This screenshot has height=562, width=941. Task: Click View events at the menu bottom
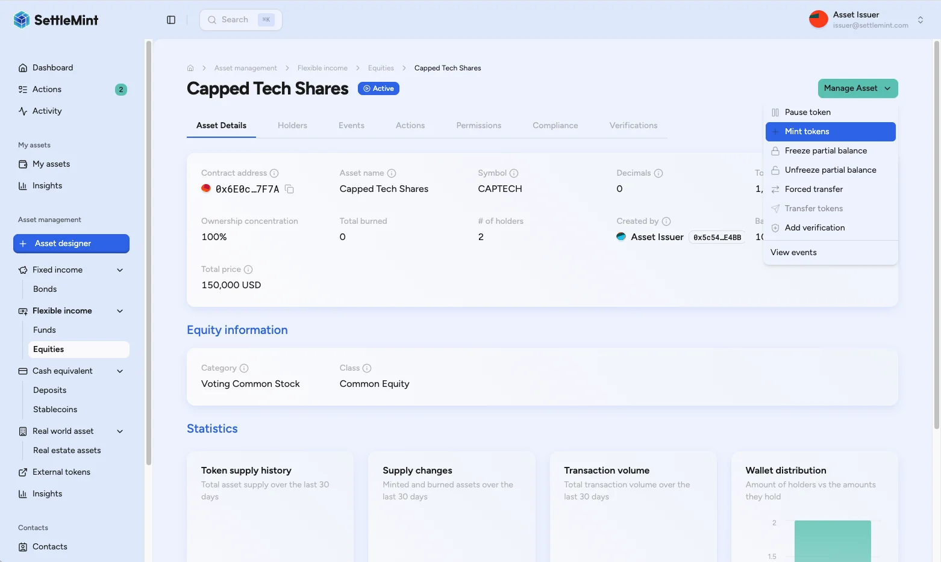(x=793, y=252)
